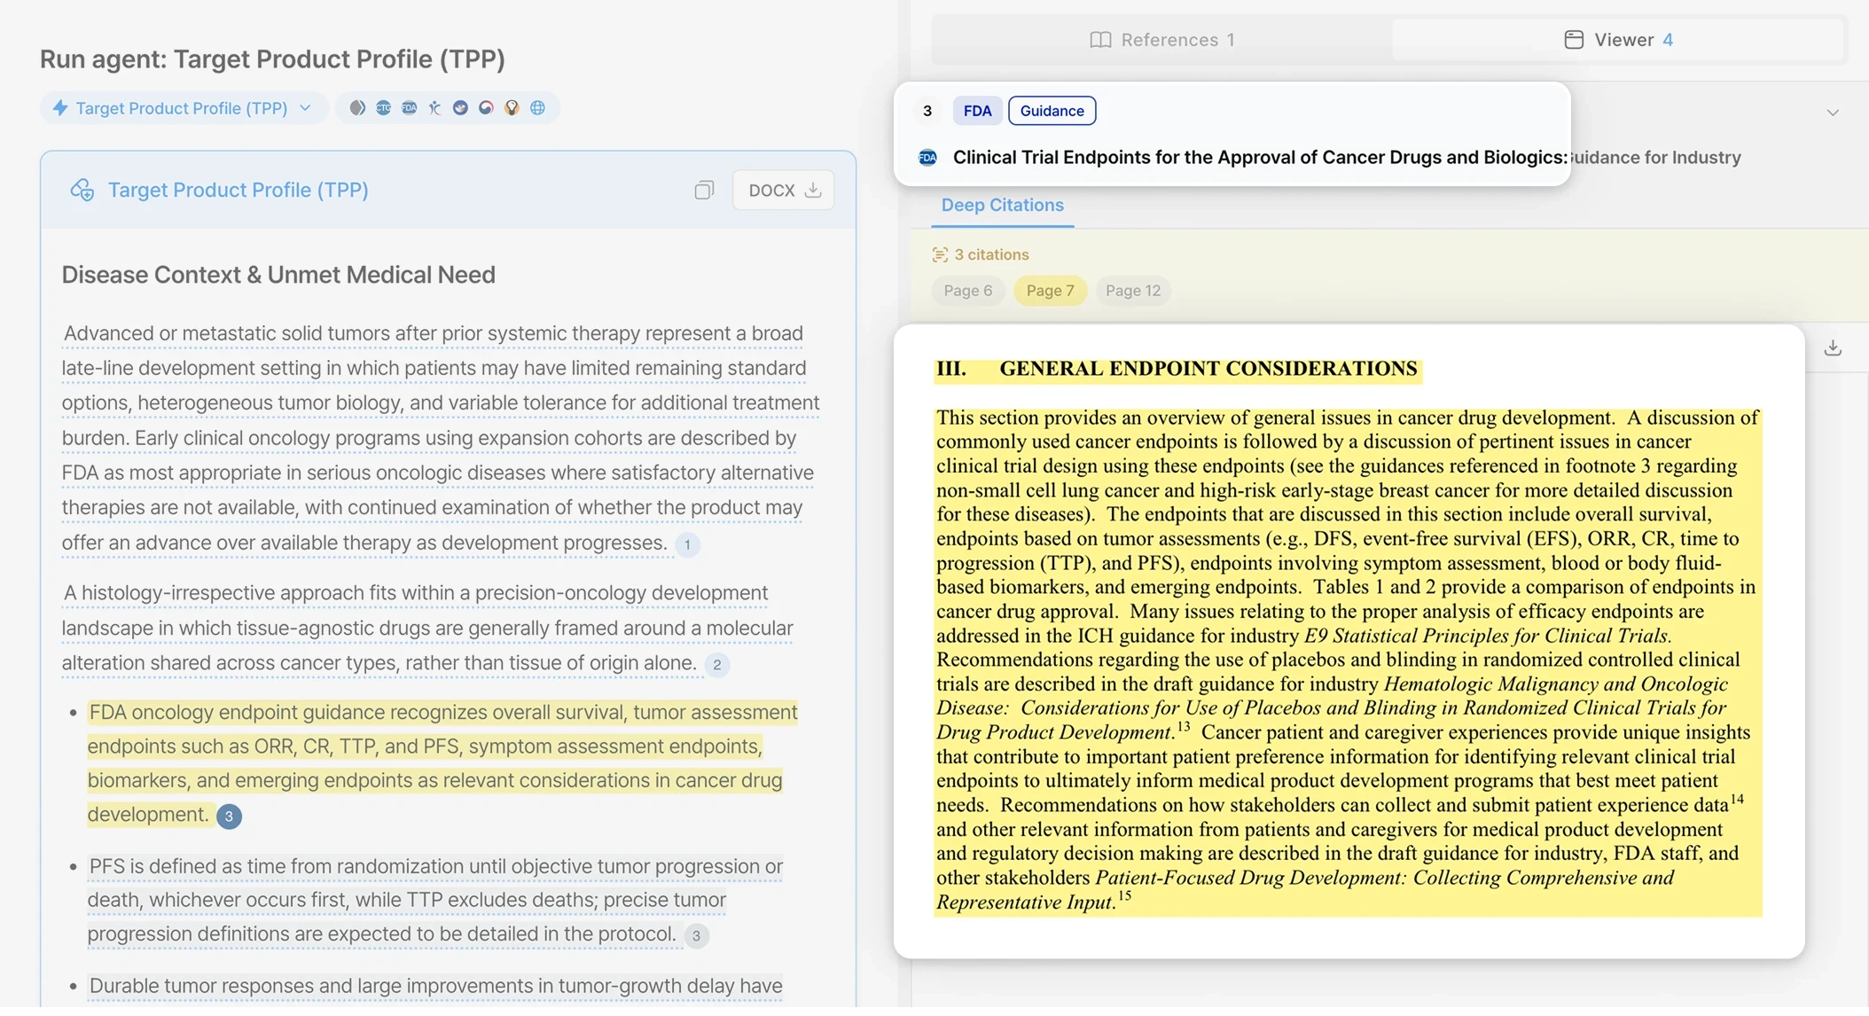This screenshot has width=1869, height=1016.
Task: Open the Target Product Profile (TPP) agent dropdown
Action: (184, 108)
